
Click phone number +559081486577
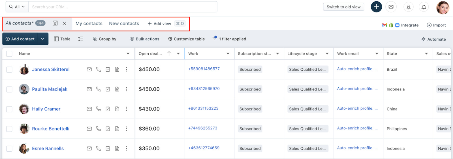[x=204, y=69]
